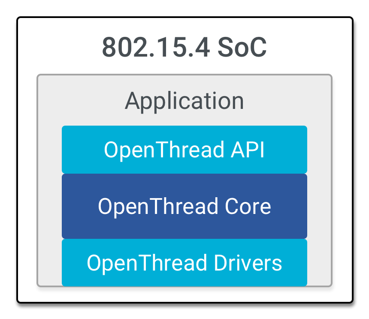The image size is (369, 319).
Task: Click the black background outside the white card
Action: pos(9,159)
